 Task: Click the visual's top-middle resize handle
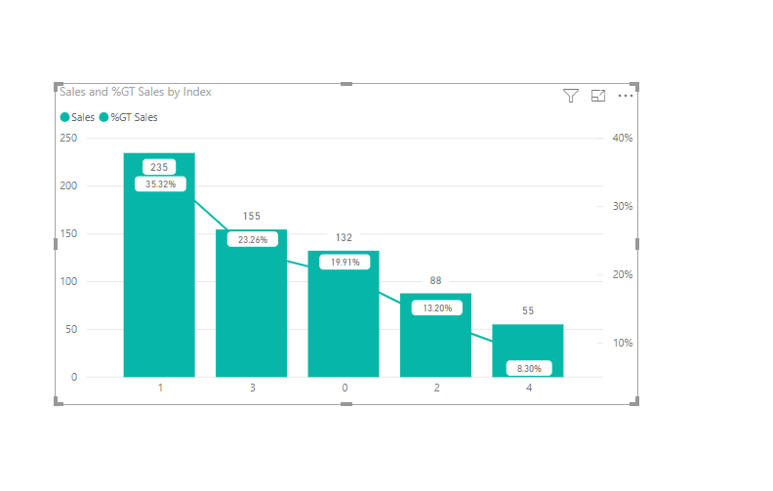[x=346, y=84]
